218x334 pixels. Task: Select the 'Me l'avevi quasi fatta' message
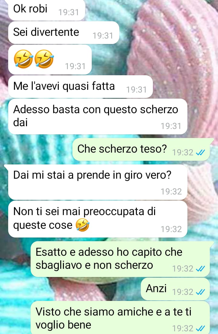point(81,87)
